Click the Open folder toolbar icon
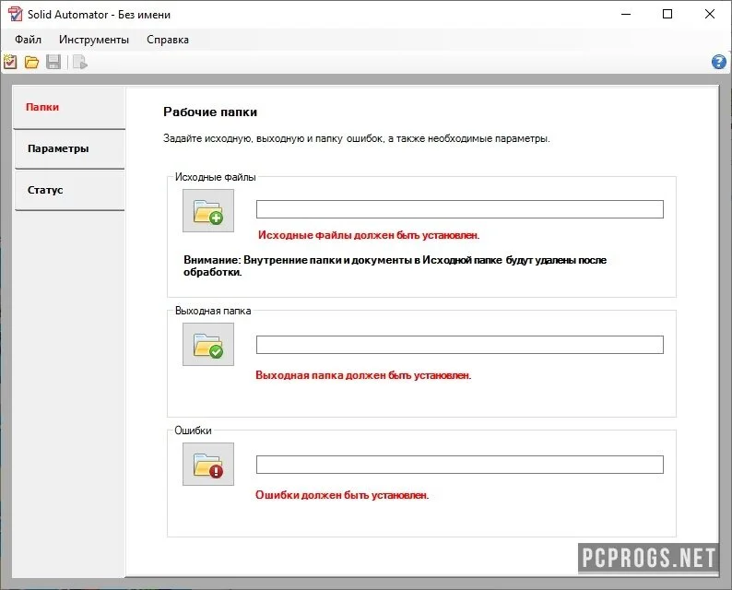Screen dimensions: 732x590 pos(31,62)
